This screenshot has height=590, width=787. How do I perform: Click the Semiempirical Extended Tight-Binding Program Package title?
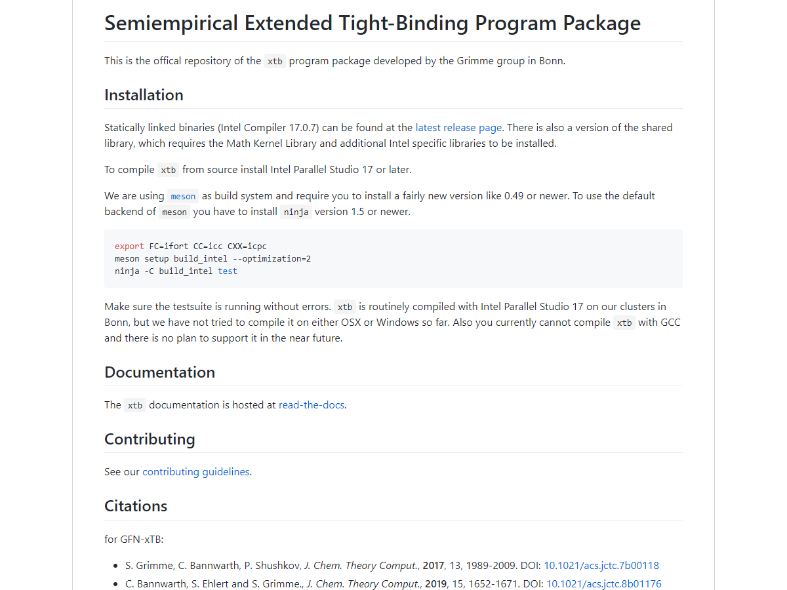(x=372, y=24)
